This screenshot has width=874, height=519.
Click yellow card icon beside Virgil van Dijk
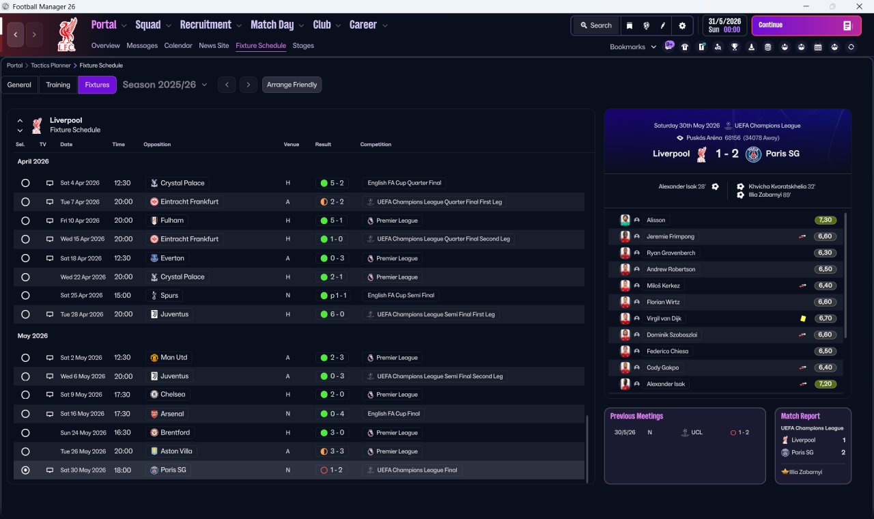(x=803, y=318)
